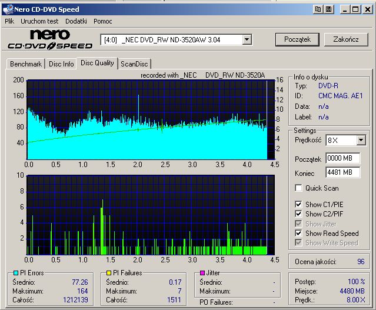Viewport: 376px width, 310px height.
Task: Click the Nero CD-DVD Speed logo
Action: point(50,39)
